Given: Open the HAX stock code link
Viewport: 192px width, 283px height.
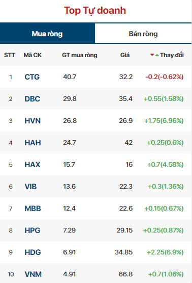Looking at the screenshot, I should 33,165.
